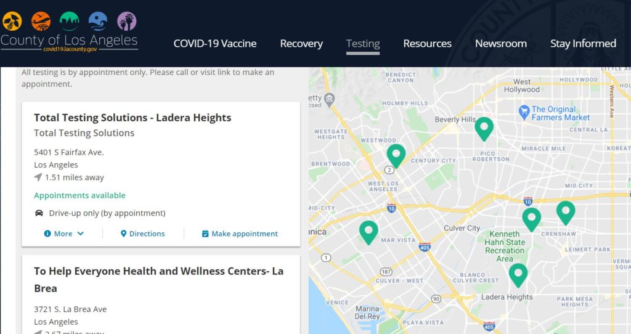Open the Stay Informed menu
Image resolution: width=631 pixels, height=334 pixels.
point(583,44)
